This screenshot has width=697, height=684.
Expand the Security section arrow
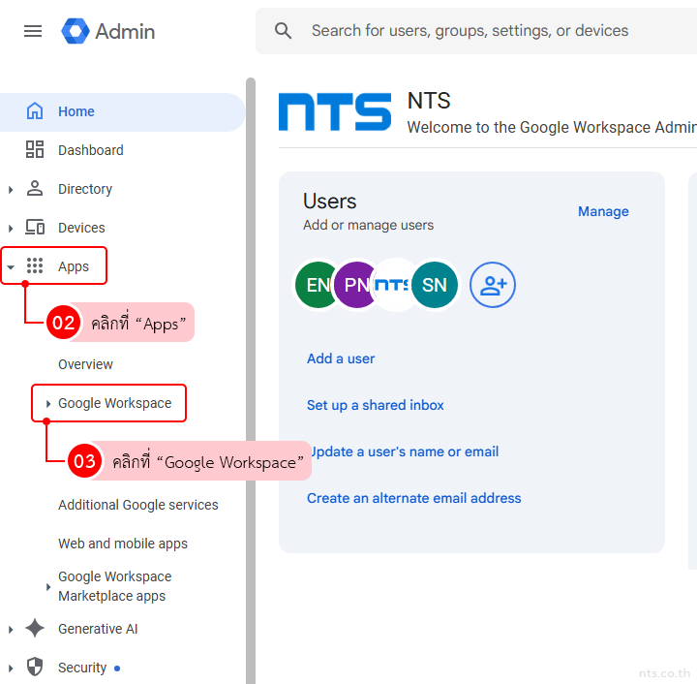11,668
